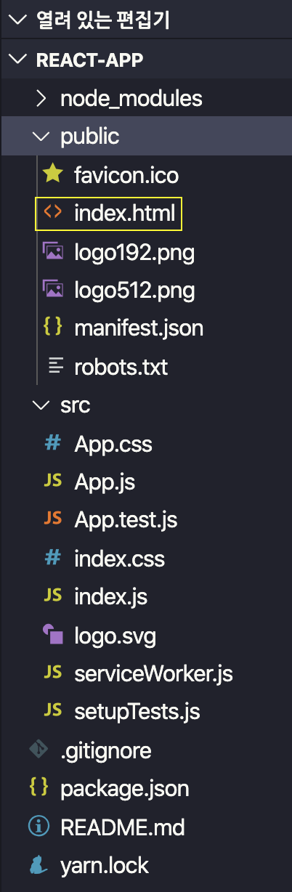The height and width of the screenshot is (892, 292).
Task: Collapse the 열려 있는 편집기 section
Action: coord(16,20)
